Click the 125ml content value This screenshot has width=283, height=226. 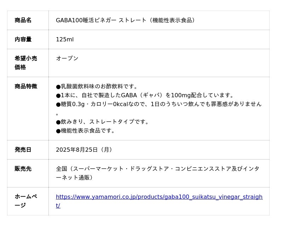coord(65,40)
